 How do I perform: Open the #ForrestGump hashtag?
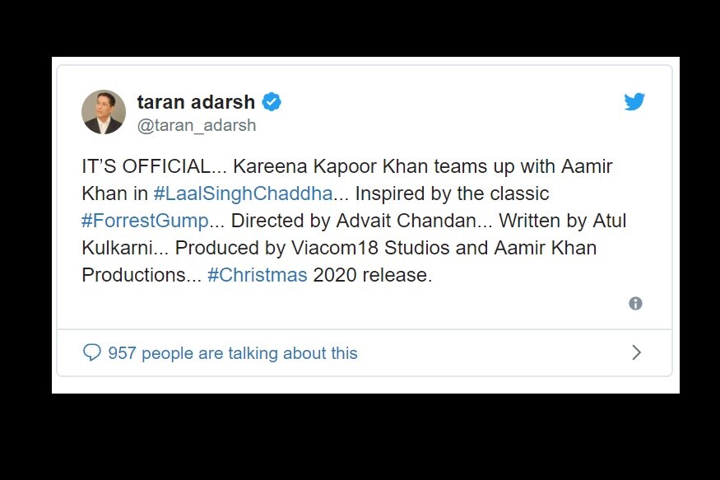pos(145,221)
